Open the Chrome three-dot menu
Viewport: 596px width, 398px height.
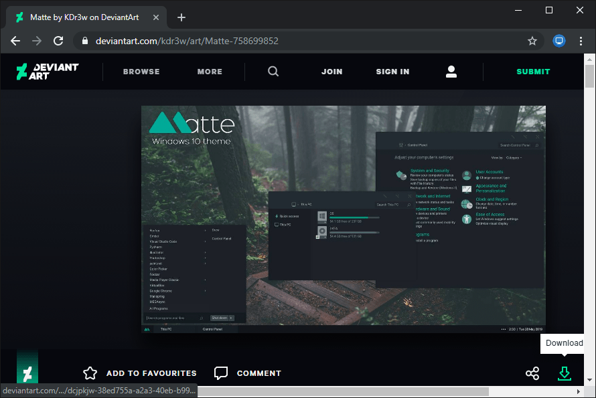581,41
